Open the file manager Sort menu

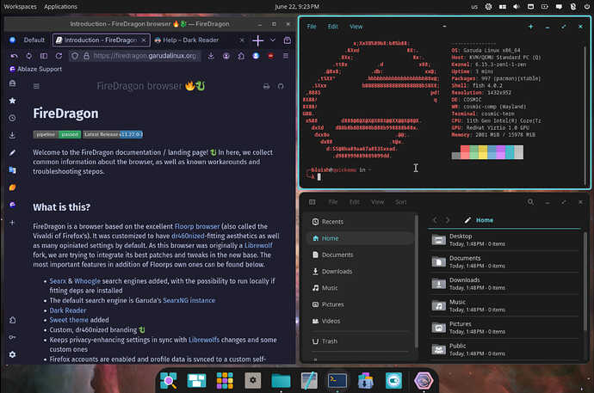click(x=400, y=202)
